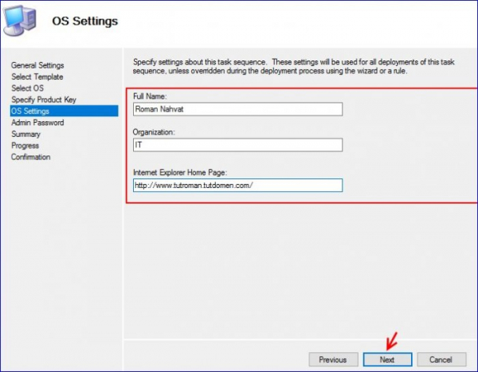This screenshot has width=478, height=372.
Task: Click the 'Organization:' label
Action: 154,132
